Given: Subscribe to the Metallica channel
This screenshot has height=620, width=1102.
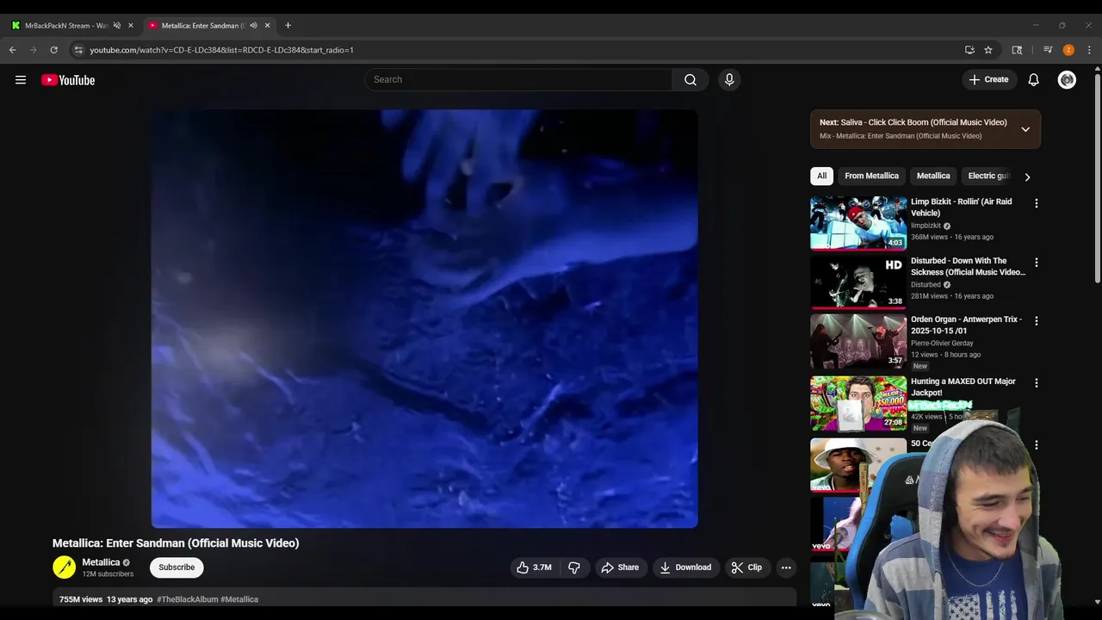Looking at the screenshot, I should click(176, 567).
